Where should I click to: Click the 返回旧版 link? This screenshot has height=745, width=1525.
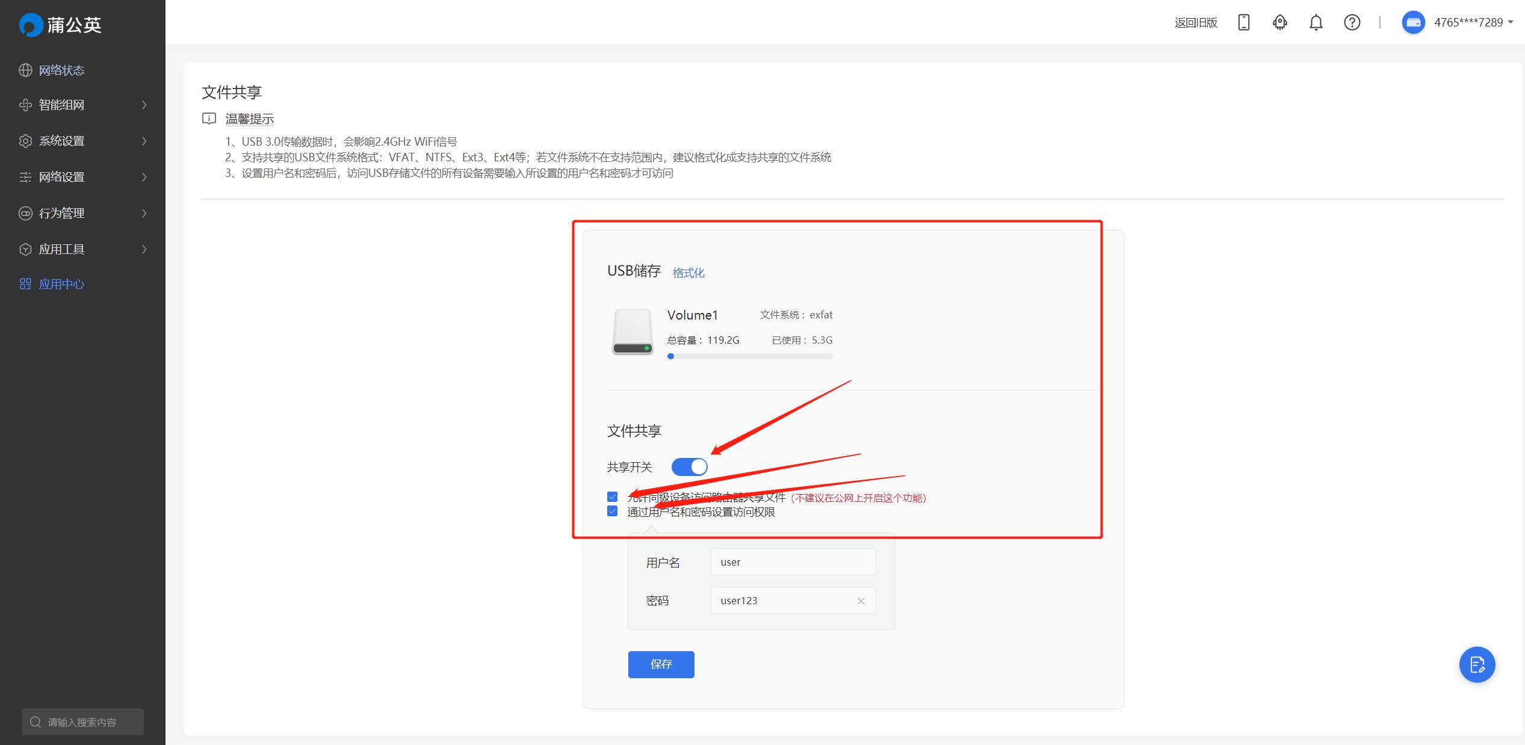[1195, 22]
